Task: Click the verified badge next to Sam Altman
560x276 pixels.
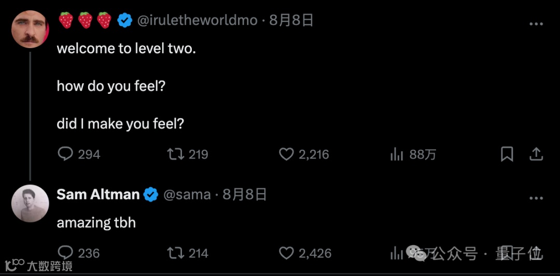Action: click(151, 195)
